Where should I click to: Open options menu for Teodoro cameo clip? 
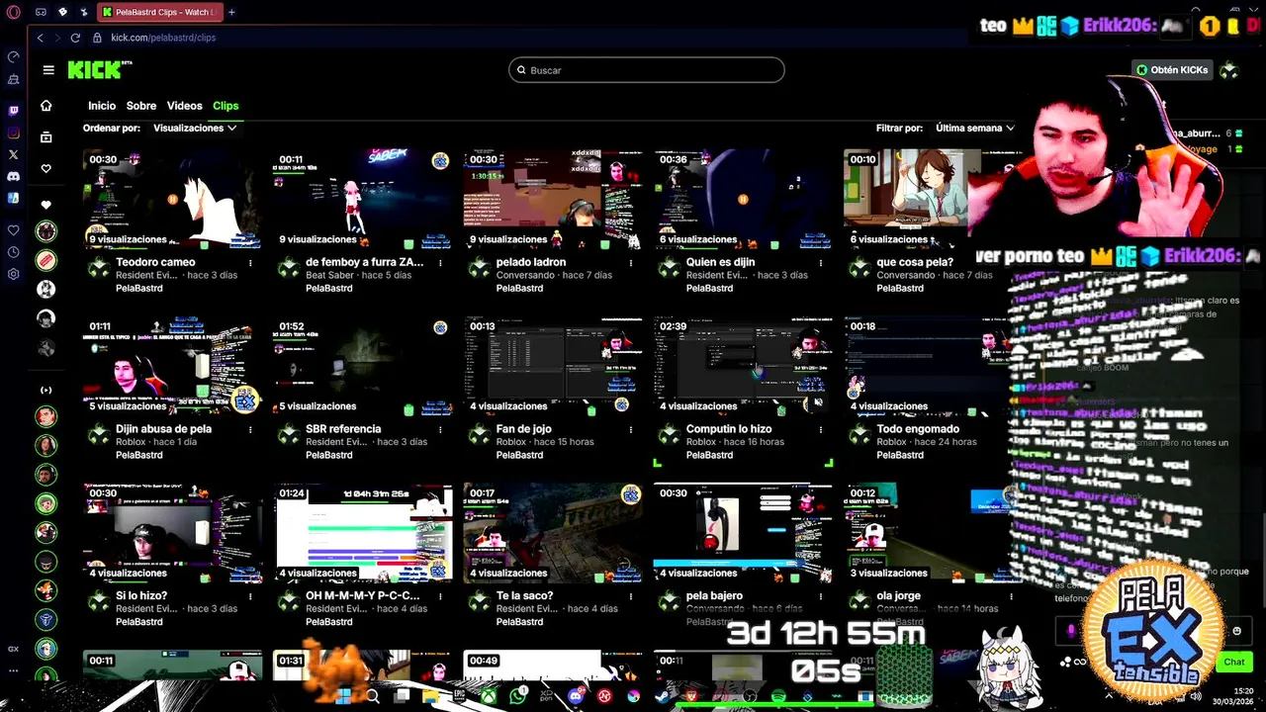click(x=250, y=263)
